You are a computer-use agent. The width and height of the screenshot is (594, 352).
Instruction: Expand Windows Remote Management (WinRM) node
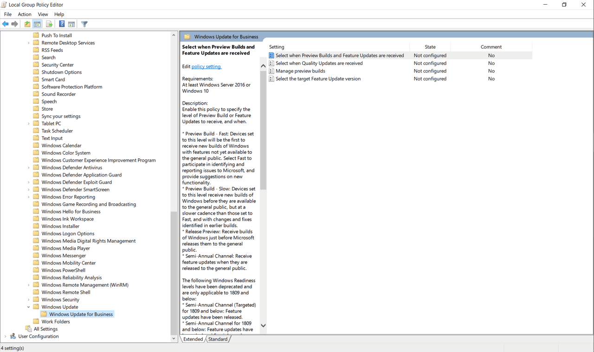[x=29, y=285]
